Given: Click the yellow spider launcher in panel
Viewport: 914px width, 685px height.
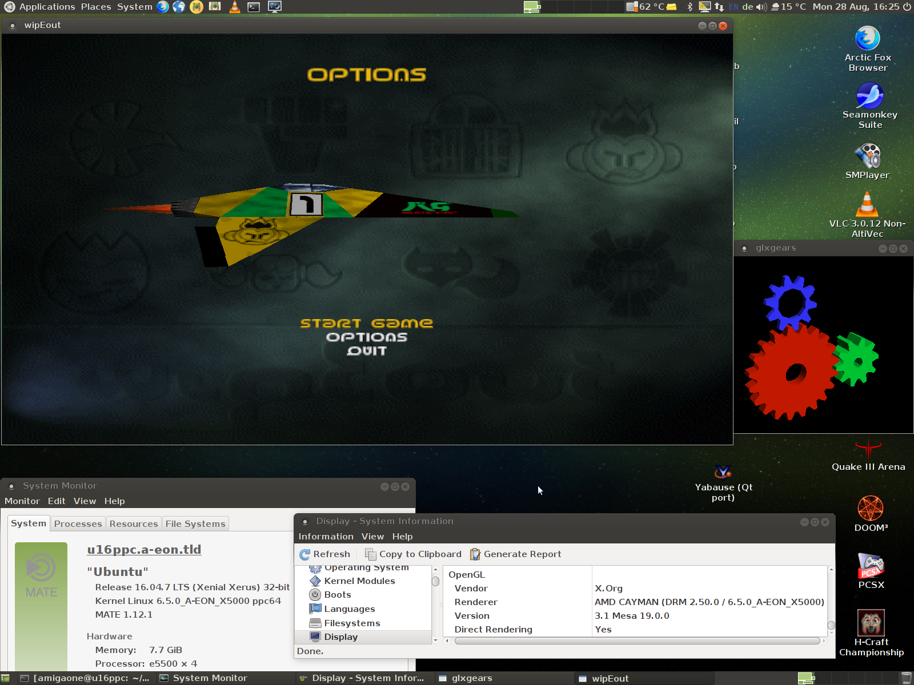Looking at the screenshot, I should point(197,7).
